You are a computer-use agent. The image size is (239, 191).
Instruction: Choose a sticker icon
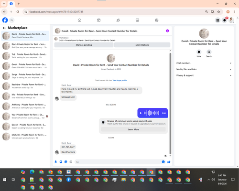point(66,162)
